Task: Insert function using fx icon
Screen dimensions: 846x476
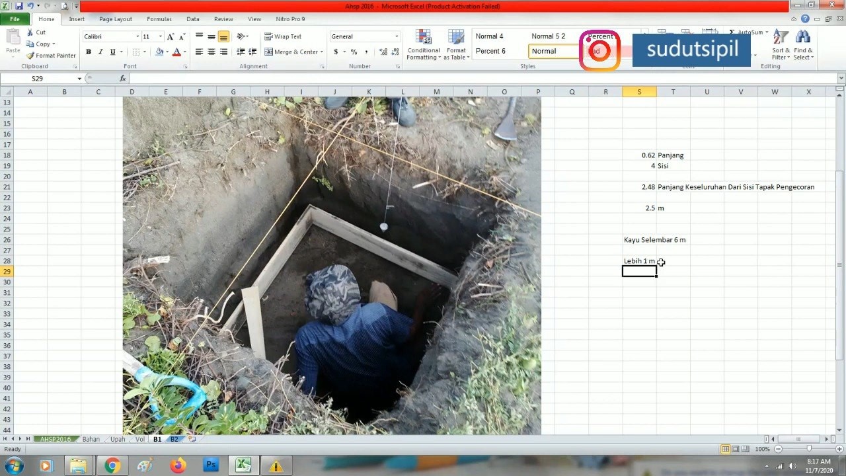Action: 123,78
